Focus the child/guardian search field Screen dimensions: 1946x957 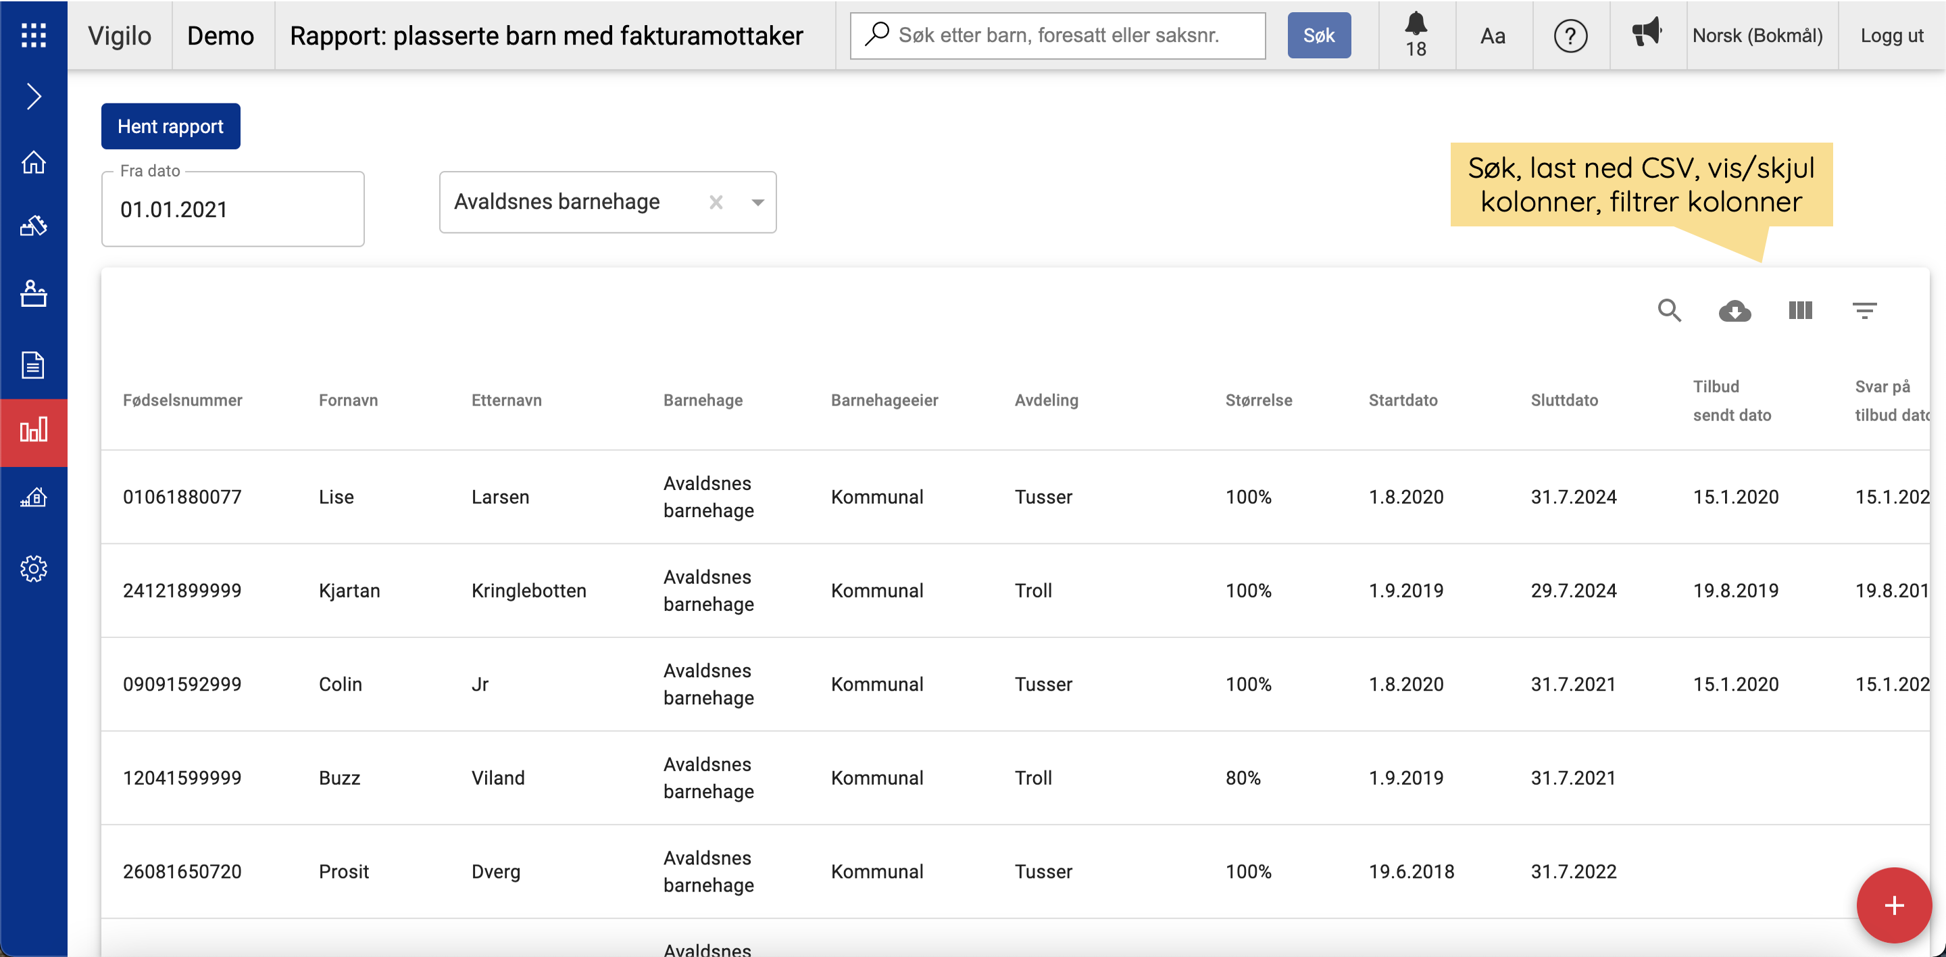click(1057, 36)
